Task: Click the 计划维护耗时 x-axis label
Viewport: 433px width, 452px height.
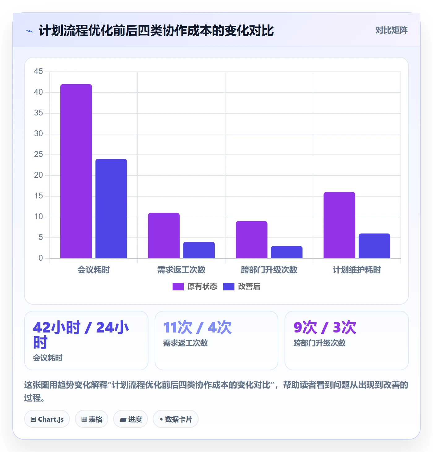Action: 357,270
